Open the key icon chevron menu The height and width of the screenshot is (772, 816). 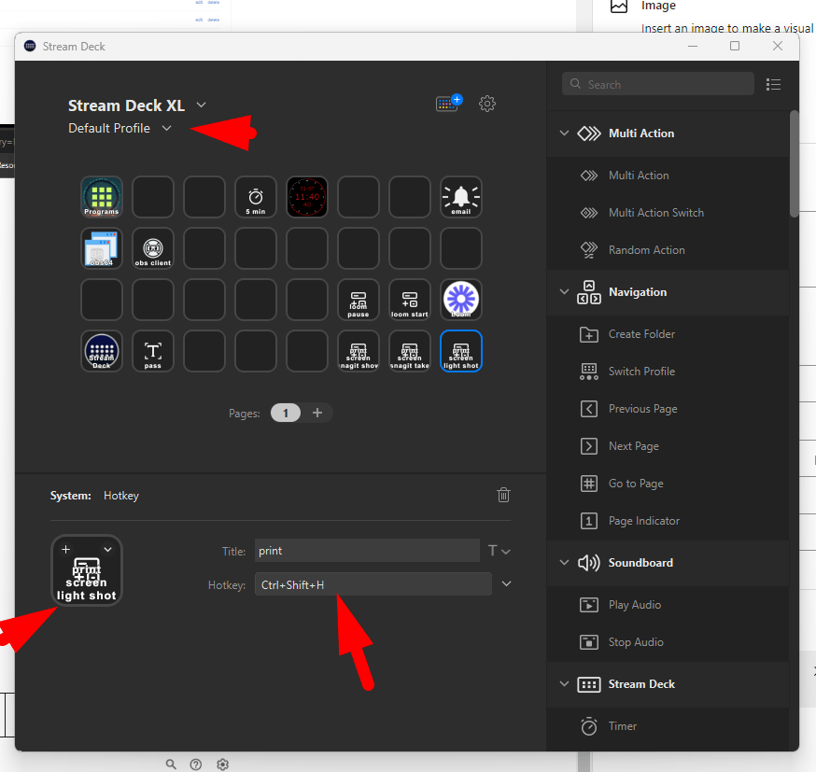coord(107,549)
